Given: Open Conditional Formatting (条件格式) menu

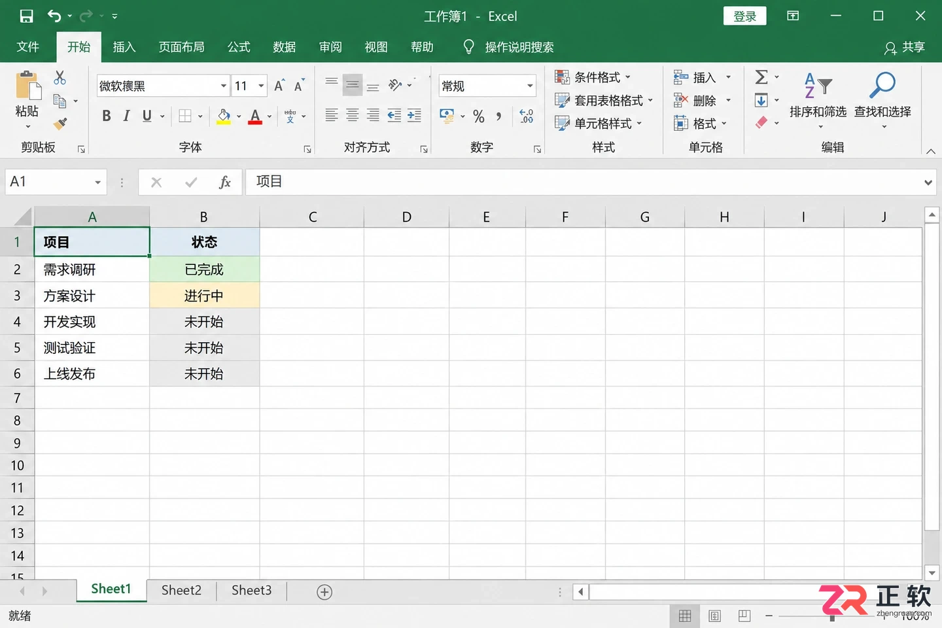Looking at the screenshot, I should point(593,77).
